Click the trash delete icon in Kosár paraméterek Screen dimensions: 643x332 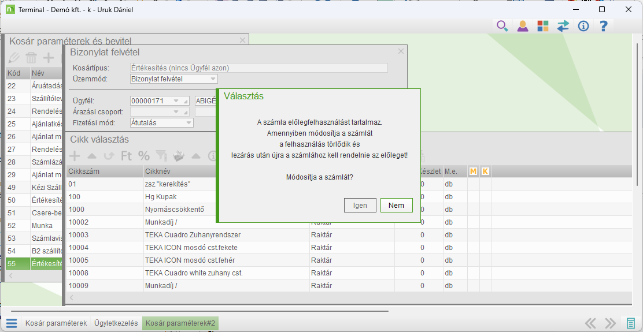click(x=31, y=58)
